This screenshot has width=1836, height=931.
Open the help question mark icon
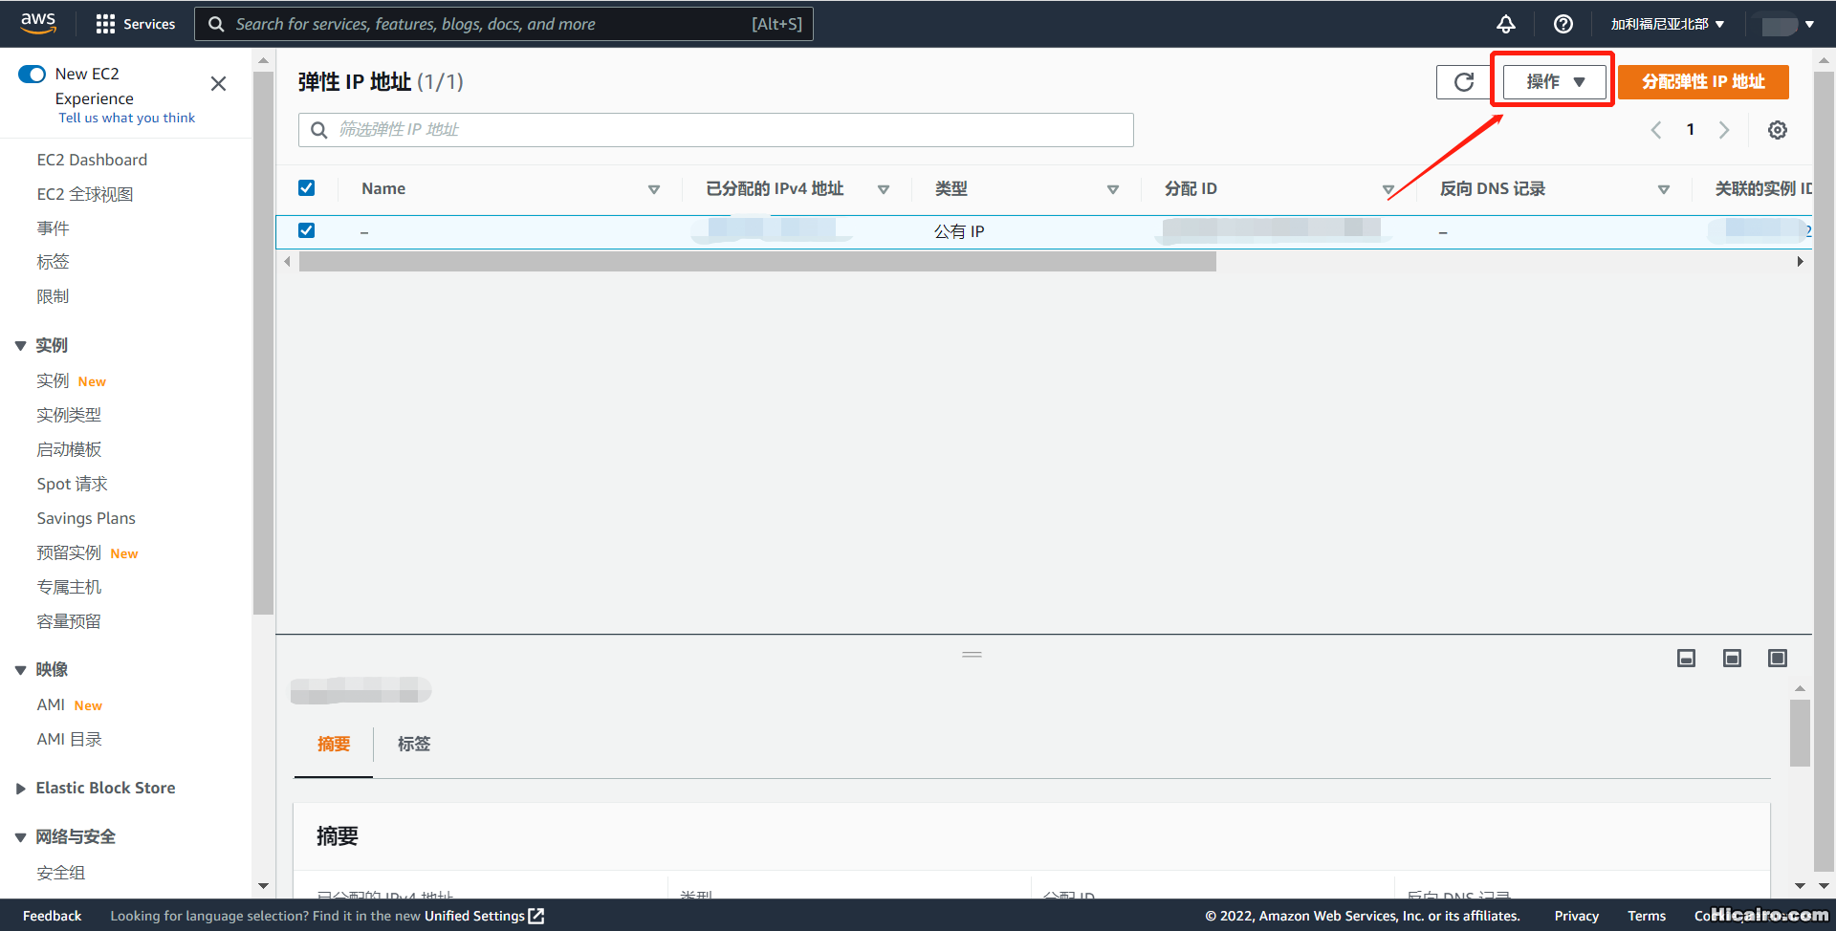(x=1563, y=24)
